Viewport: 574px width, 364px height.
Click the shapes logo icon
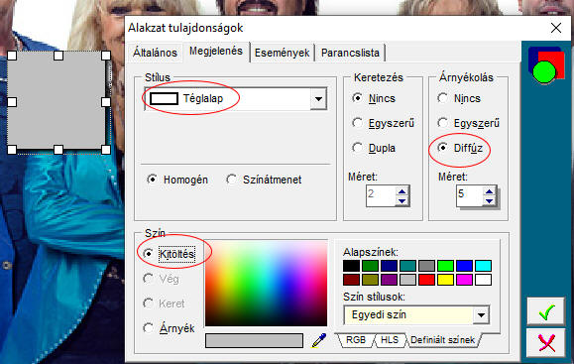[x=546, y=65]
